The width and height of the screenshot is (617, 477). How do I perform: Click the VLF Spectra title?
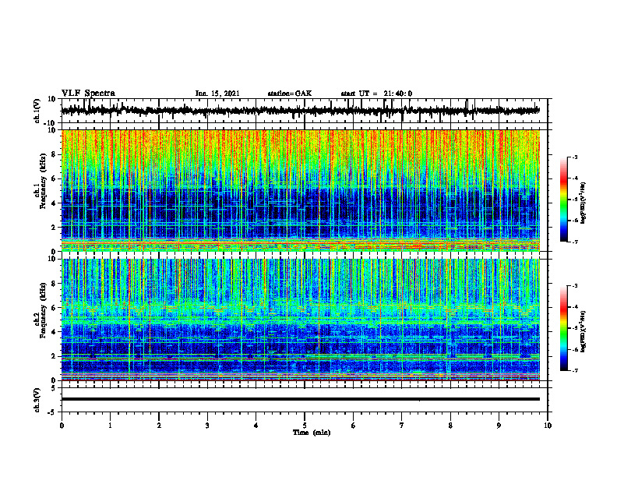[88, 94]
